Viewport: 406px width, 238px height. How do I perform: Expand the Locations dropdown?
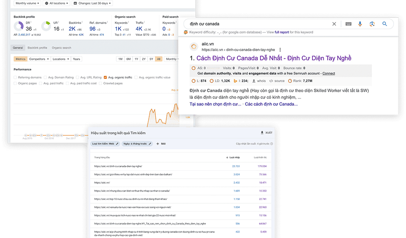(x=61, y=59)
